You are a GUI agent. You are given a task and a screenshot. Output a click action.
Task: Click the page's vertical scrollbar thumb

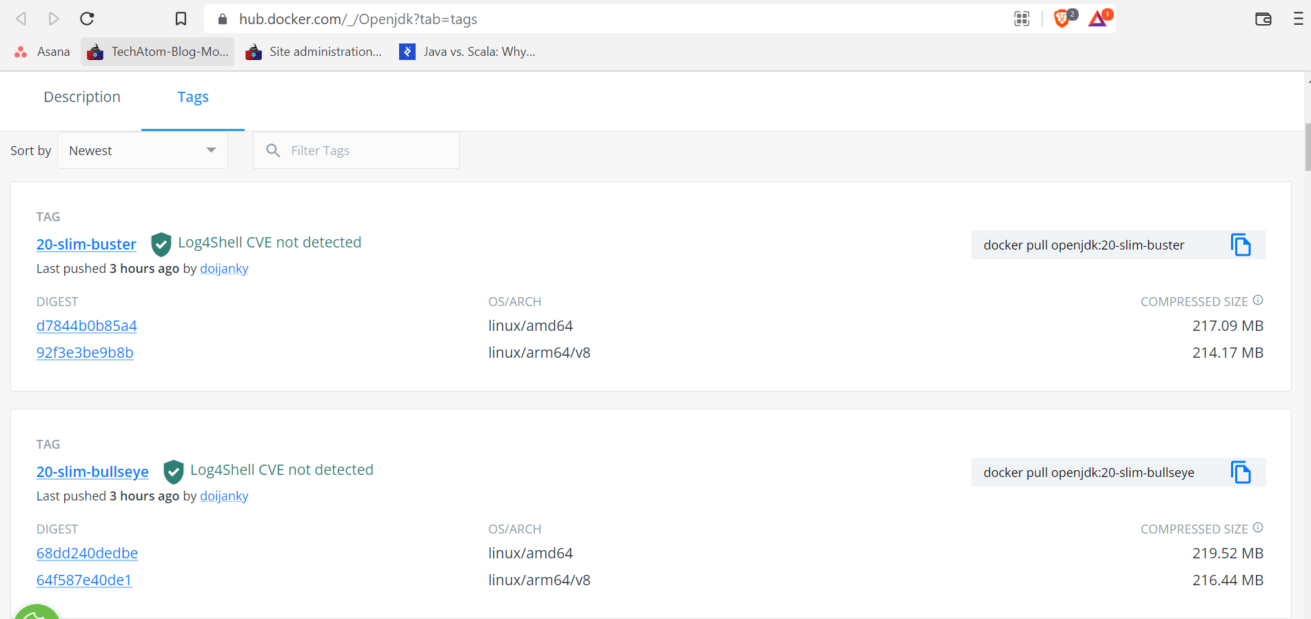point(1307,146)
